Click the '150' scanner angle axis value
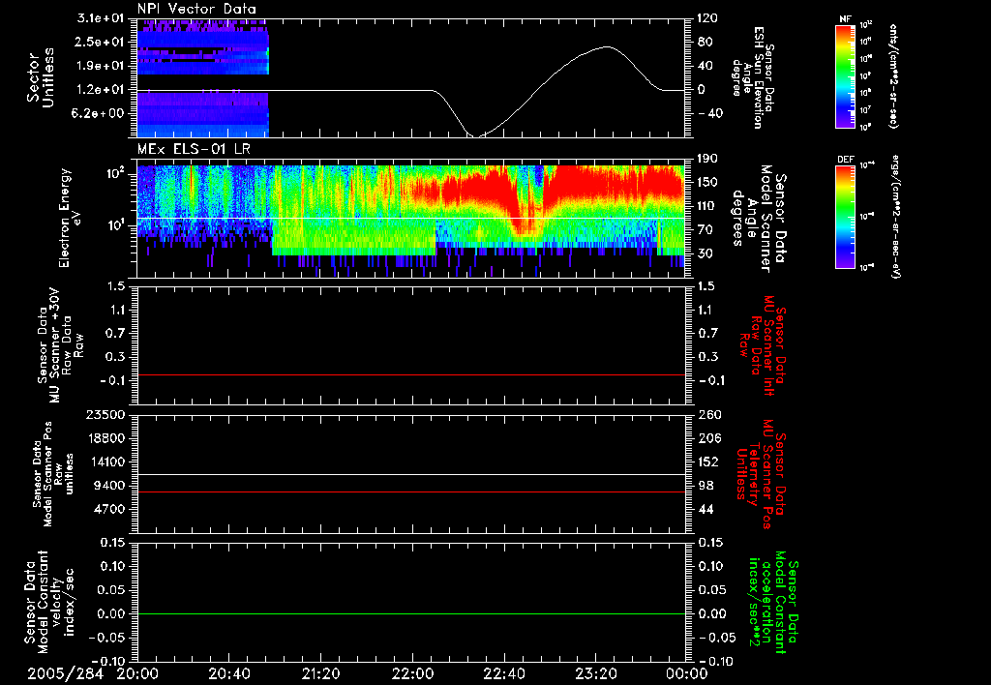The width and height of the screenshot is (991, 685). (x=707, y=182)
